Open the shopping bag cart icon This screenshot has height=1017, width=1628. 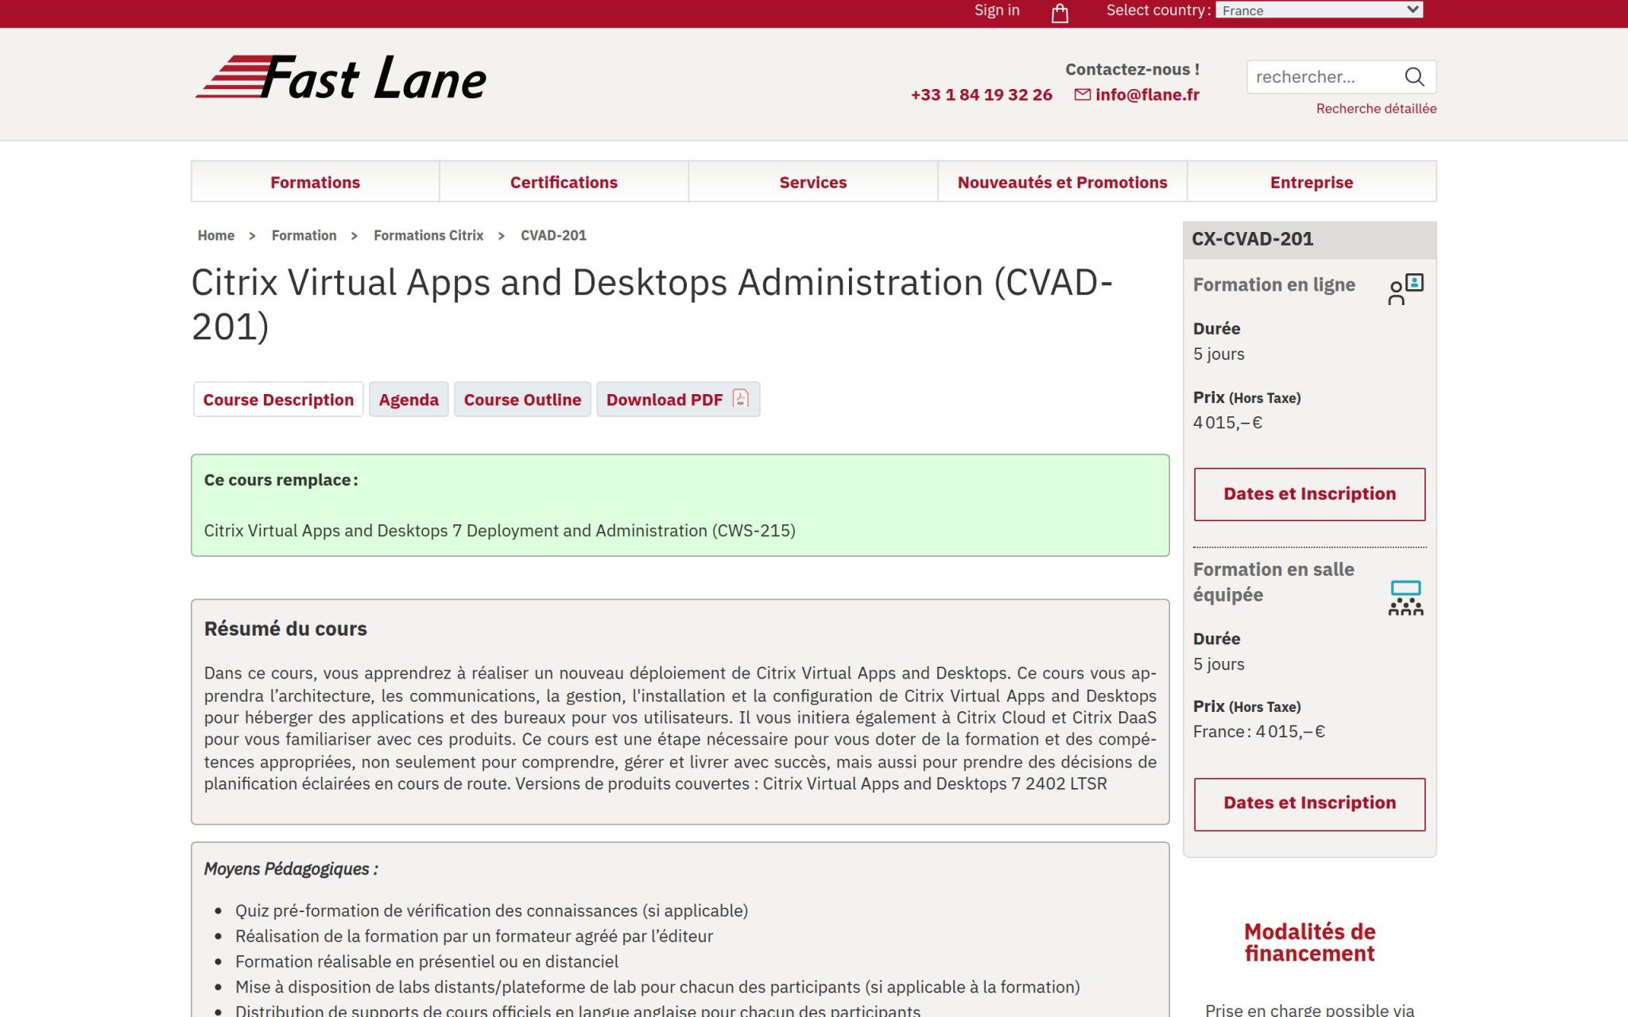click(x=1060, y=13)
